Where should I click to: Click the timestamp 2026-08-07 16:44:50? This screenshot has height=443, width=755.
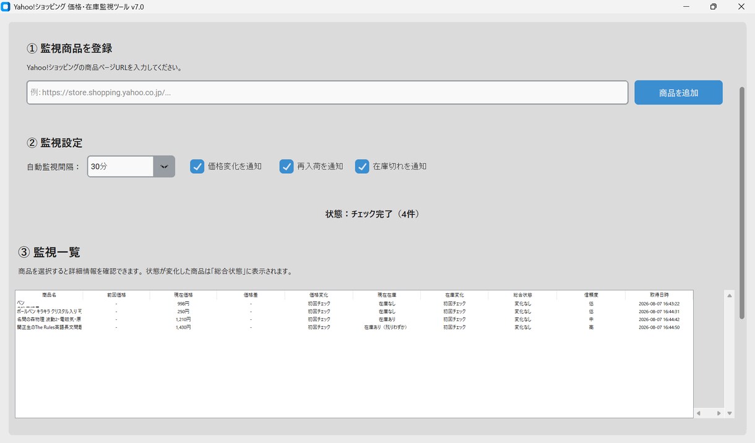[659, 327]
